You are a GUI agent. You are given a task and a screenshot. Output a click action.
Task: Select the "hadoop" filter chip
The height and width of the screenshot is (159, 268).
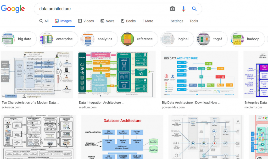(247, 39)
